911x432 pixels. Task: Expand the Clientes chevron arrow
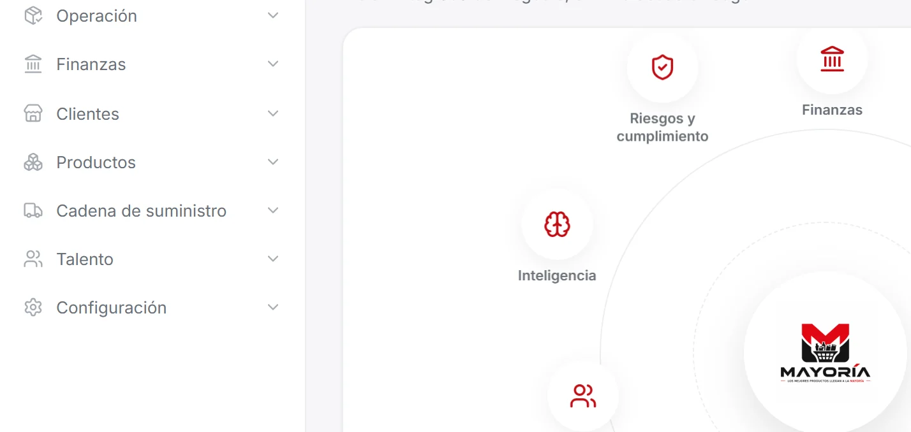pyautogui.click(x=273, y=113)
